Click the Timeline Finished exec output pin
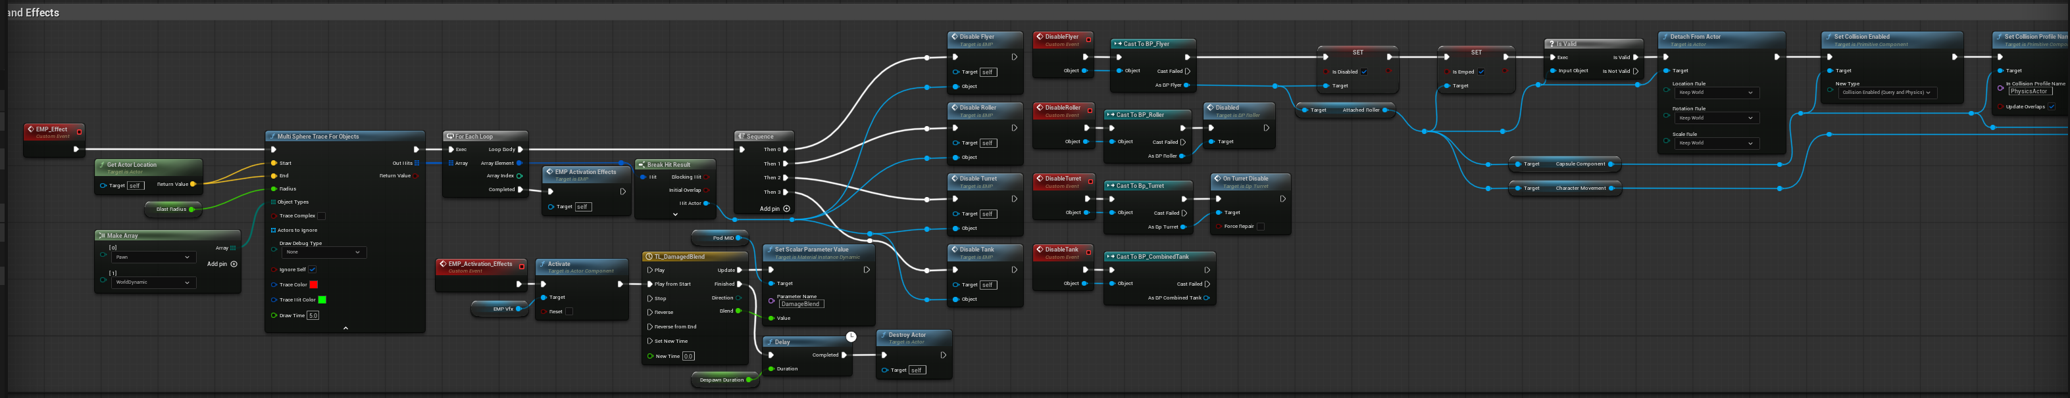 [x=740, y=284]
